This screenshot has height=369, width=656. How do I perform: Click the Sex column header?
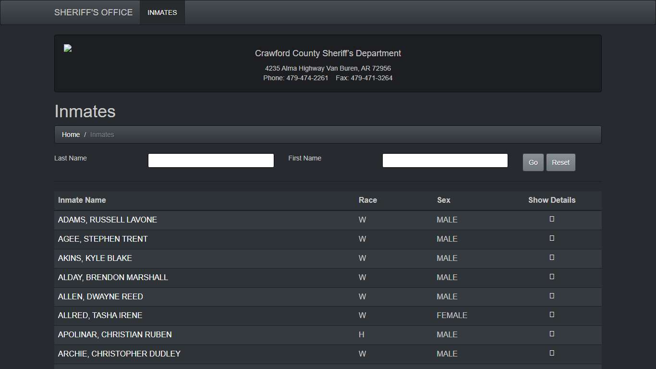(x=443, y=200)
